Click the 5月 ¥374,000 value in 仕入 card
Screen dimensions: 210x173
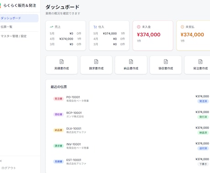pyautogui.click(x=110, y=33)
